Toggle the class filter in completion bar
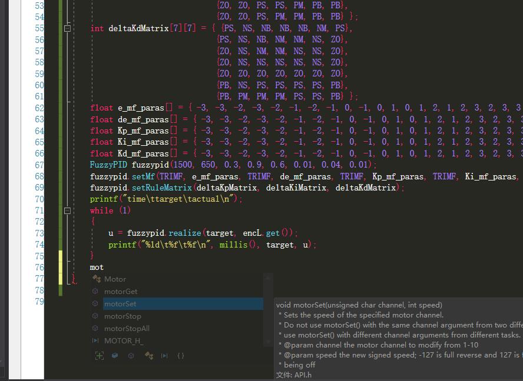This screenshot has height=381, width=523. (x=148, y=356)
